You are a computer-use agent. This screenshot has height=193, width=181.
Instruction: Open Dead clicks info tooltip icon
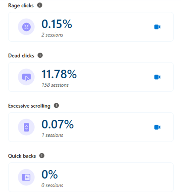pyautogui.click(x=40, y=55)
